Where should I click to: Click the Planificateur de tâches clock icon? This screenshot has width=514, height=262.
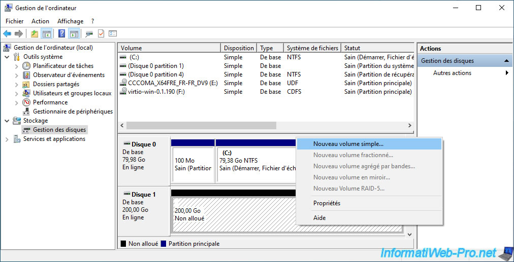pyautogui.click(x=26, y=66)
